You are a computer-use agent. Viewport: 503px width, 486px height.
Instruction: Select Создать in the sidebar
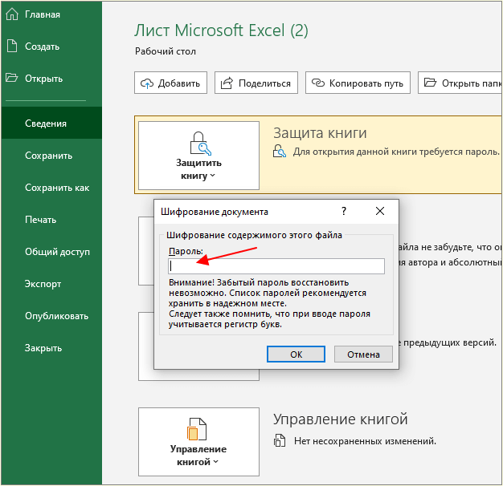(x=51, y=47)
